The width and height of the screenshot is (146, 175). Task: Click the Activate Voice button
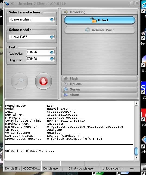tap(100, 30)
